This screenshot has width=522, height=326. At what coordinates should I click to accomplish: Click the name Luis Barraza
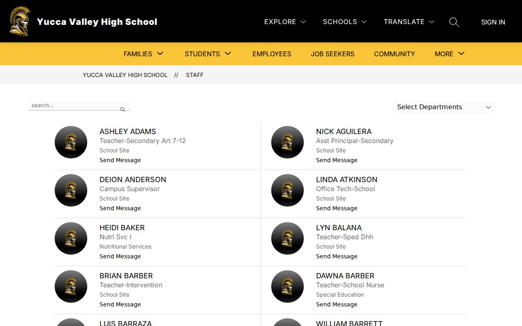pos(126,324)
